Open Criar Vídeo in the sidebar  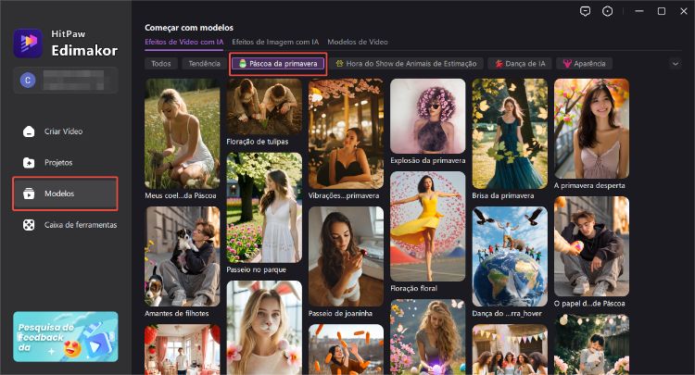tap(63, 131)
